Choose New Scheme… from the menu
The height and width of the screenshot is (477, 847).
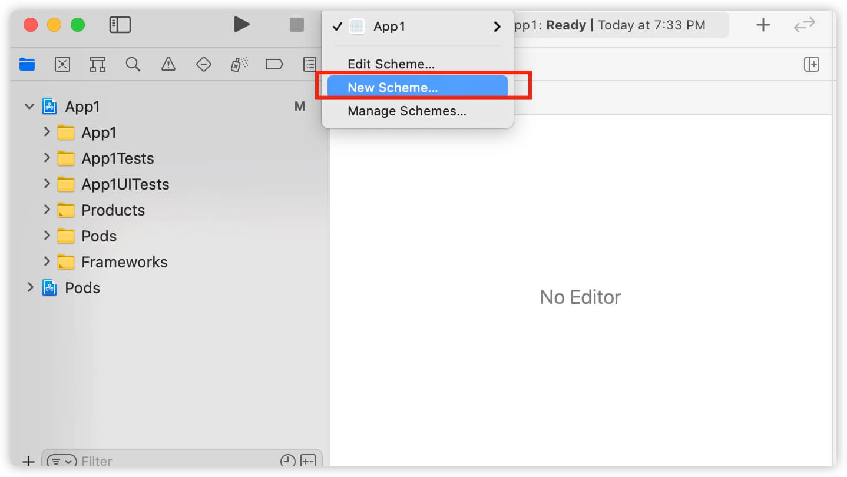(417, 87)
